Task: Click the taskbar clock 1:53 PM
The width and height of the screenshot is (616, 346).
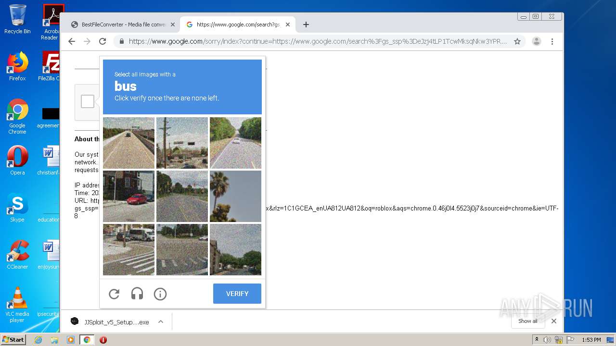Action: pyautogui.click(x=591, y=340)
